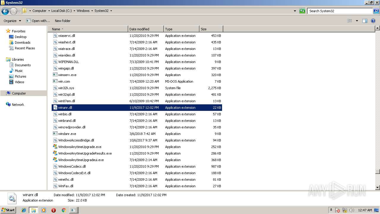Click Open with... toolbar button
Screen dimensions: 380x214
point(38,21)
